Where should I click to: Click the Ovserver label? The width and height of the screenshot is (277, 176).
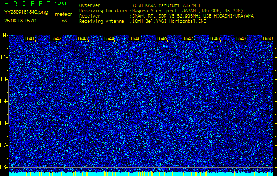point(90,5)
